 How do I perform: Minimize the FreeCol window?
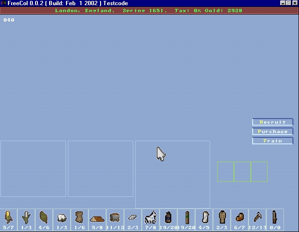tap(283, 3)
